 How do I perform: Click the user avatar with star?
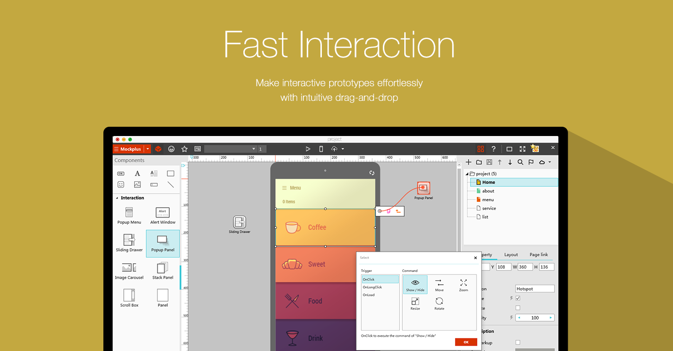point(535,148)
